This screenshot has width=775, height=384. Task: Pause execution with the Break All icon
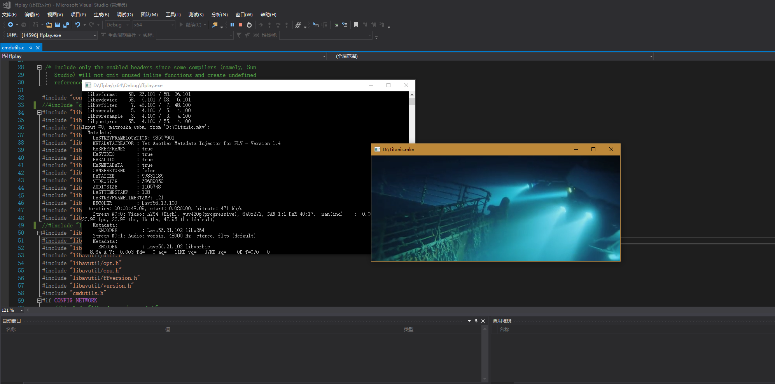[233, 25]
